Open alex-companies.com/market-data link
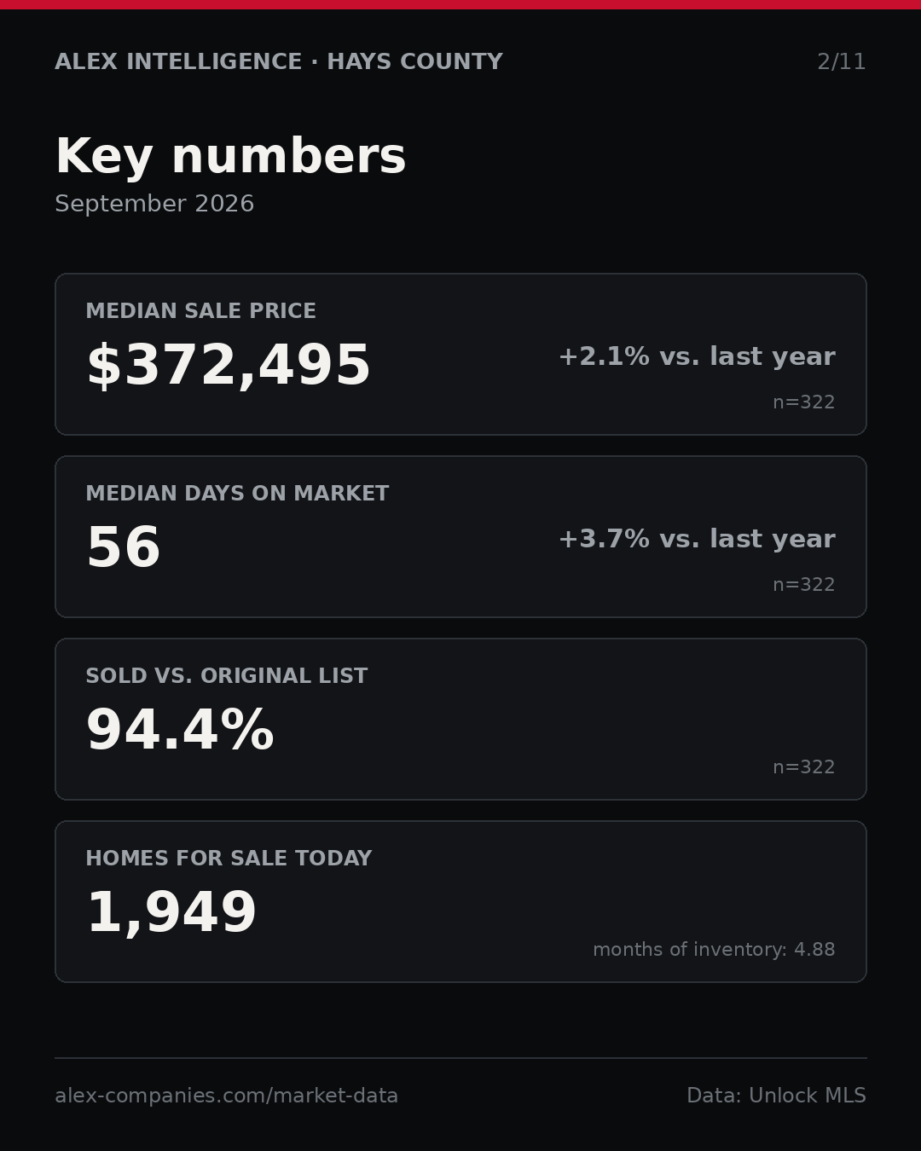 click(227, 1096)
